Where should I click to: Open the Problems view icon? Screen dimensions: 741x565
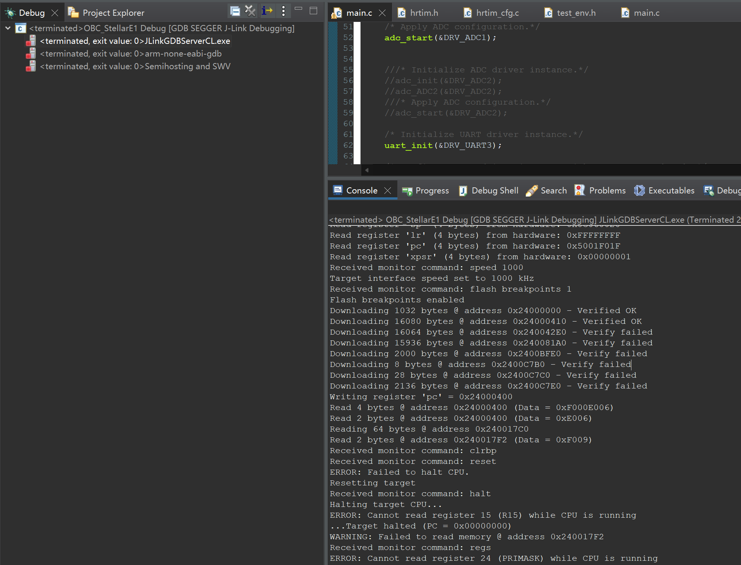(x=580, y=190)
